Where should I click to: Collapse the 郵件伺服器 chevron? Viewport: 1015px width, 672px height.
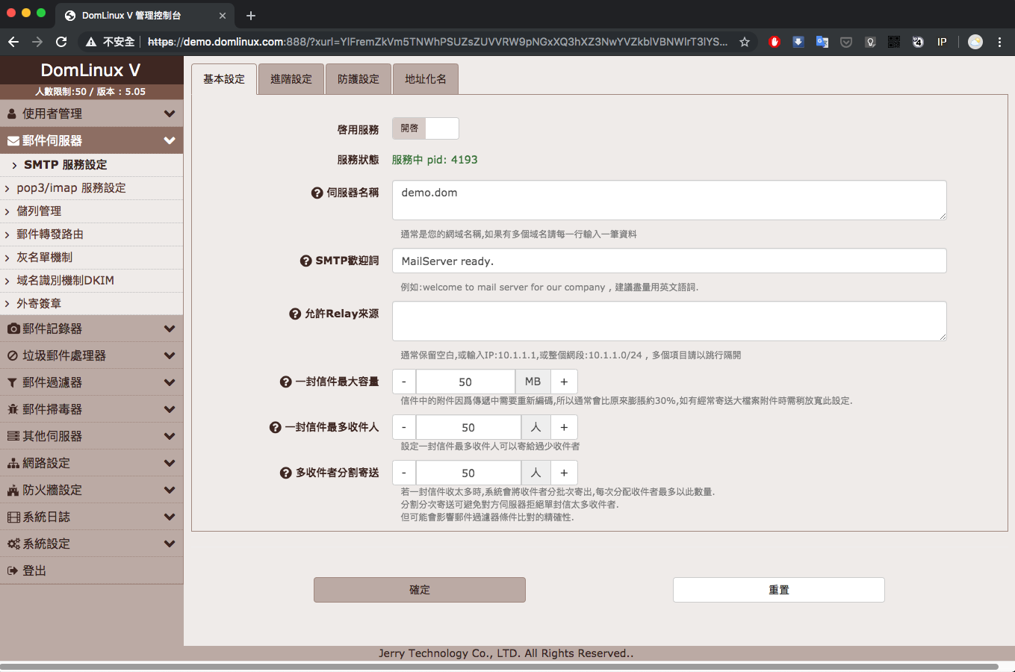170,141
